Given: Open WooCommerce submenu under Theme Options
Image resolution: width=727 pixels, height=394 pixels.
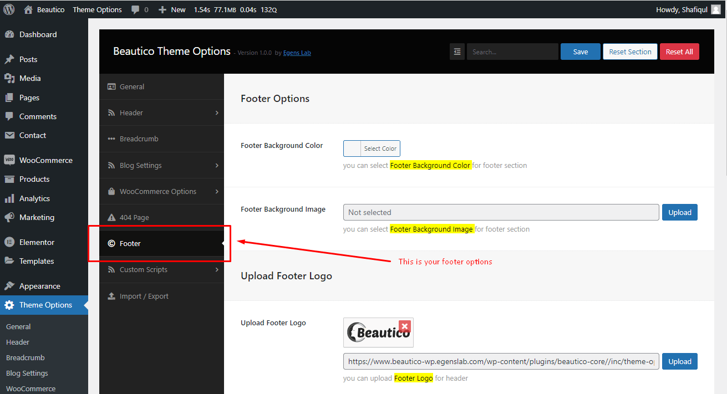Looking at the screenshot, I should tap(31, 388).
